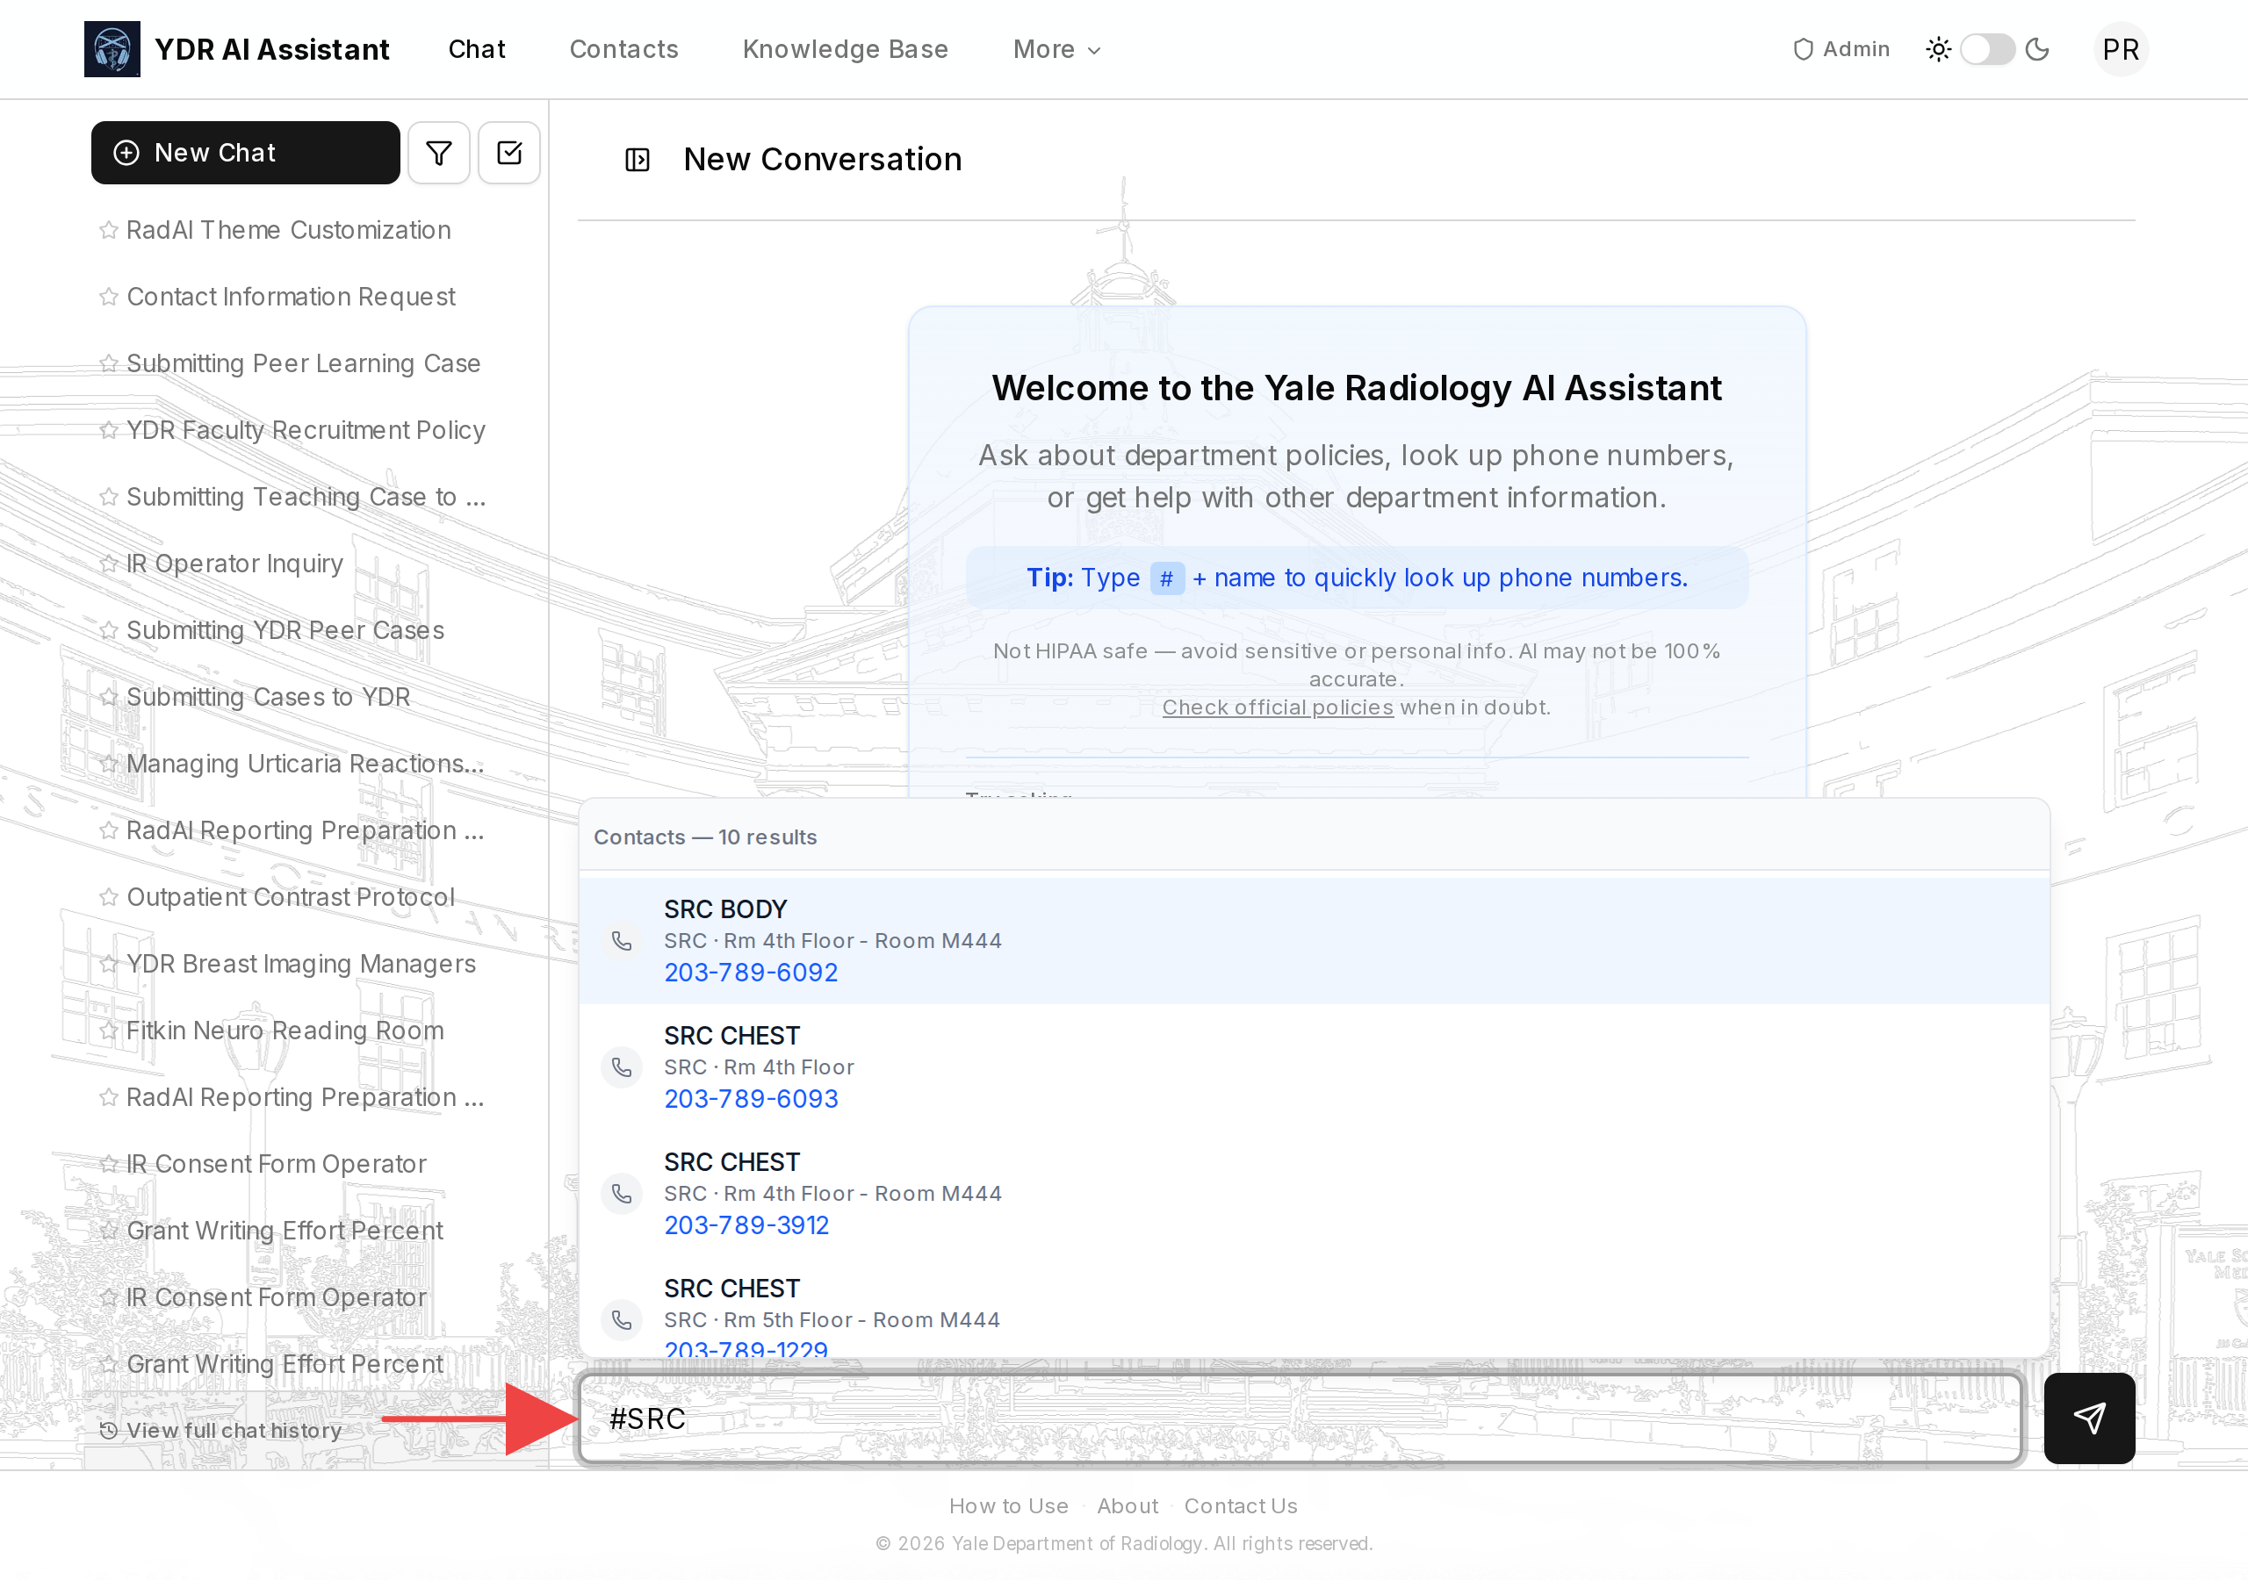Viewport: 2248px width, 1580px height.
Task: Collapse sidebar using panel toggle icon
Action: (x=638, y=160)
